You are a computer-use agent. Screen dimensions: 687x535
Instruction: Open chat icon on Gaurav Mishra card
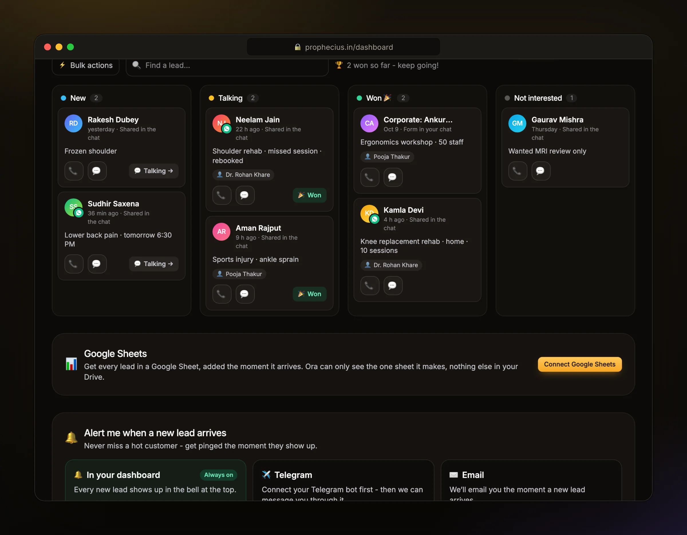pyautogui.click(x=541, y=171)
